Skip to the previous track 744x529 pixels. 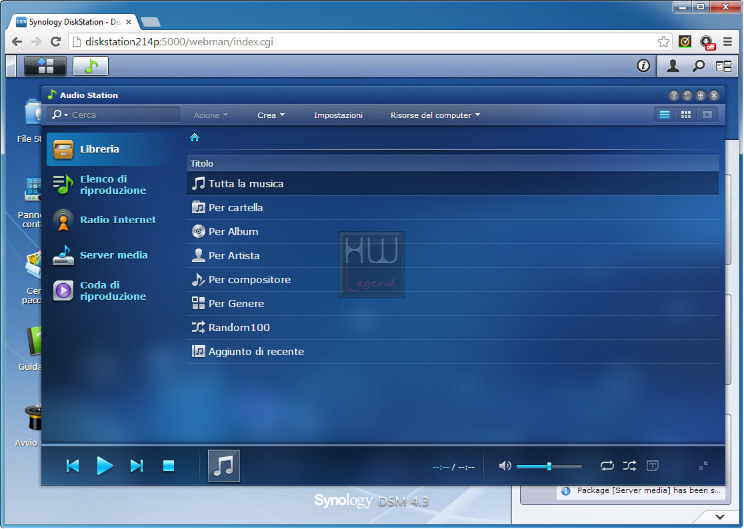73,466
